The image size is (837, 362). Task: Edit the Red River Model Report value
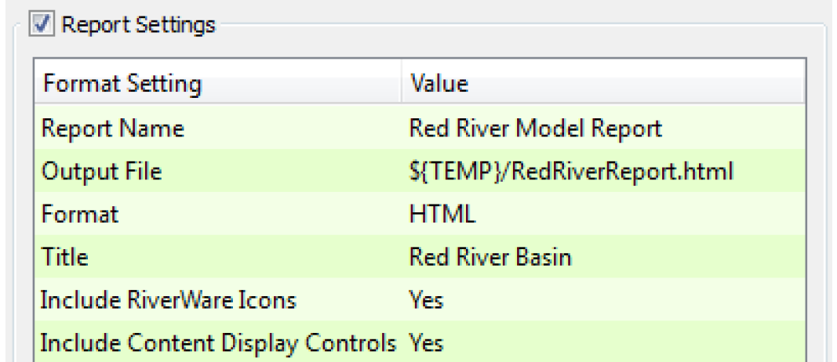click(535, 127)
